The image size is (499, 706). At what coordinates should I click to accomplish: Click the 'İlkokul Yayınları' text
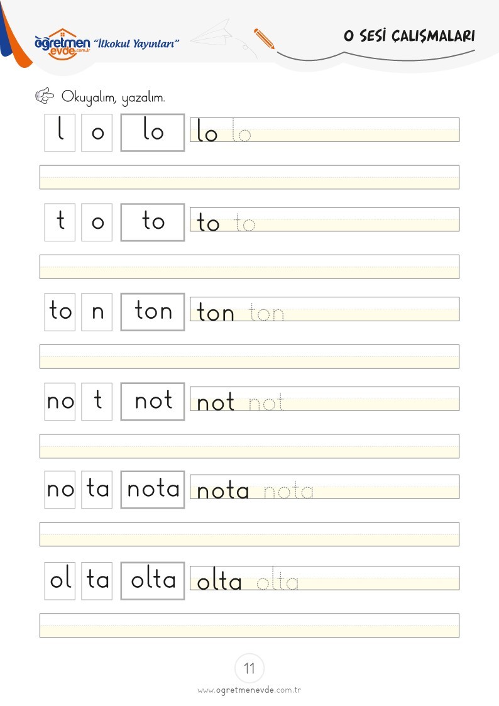[x=137, y=43]
